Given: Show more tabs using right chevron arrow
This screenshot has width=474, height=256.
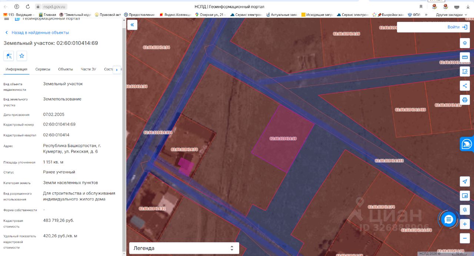Looking at the screenshot, I should coord(117,69).
